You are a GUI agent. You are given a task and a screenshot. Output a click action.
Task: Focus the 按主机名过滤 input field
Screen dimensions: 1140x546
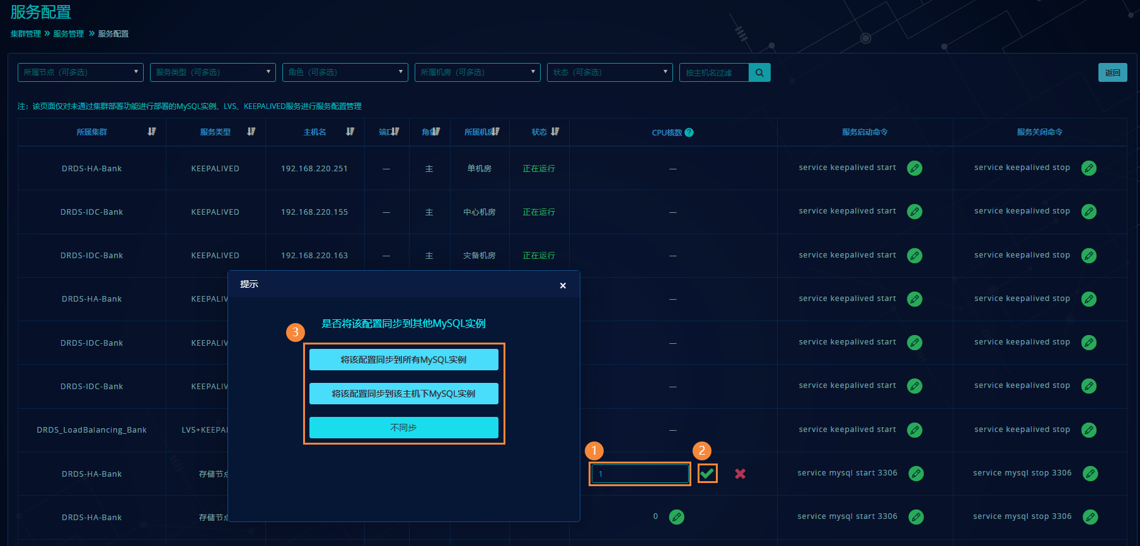coord(714,72)
